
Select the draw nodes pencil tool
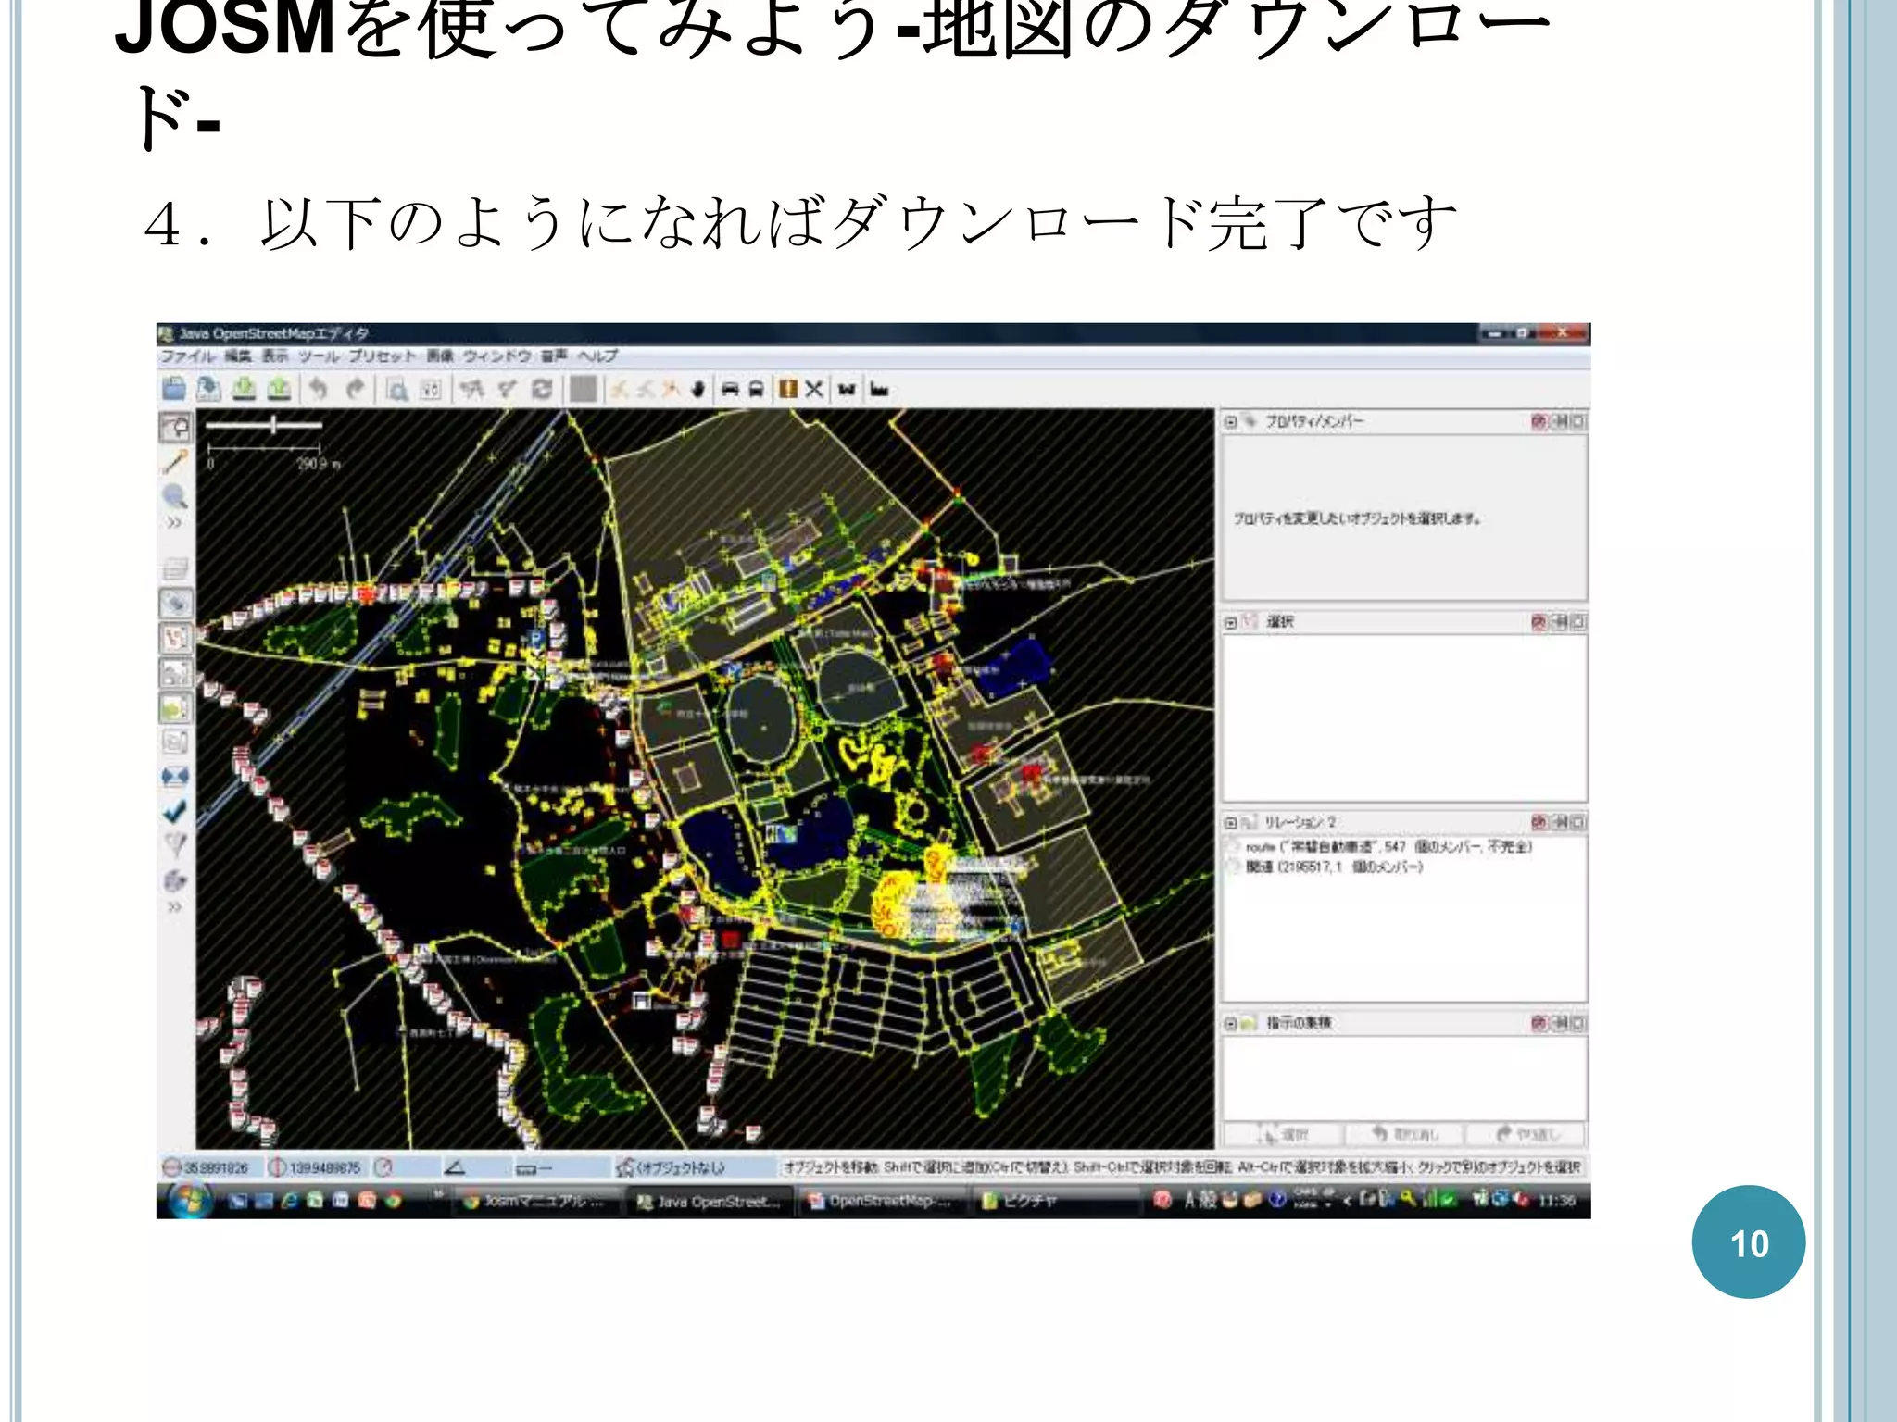tap(175, 461)
